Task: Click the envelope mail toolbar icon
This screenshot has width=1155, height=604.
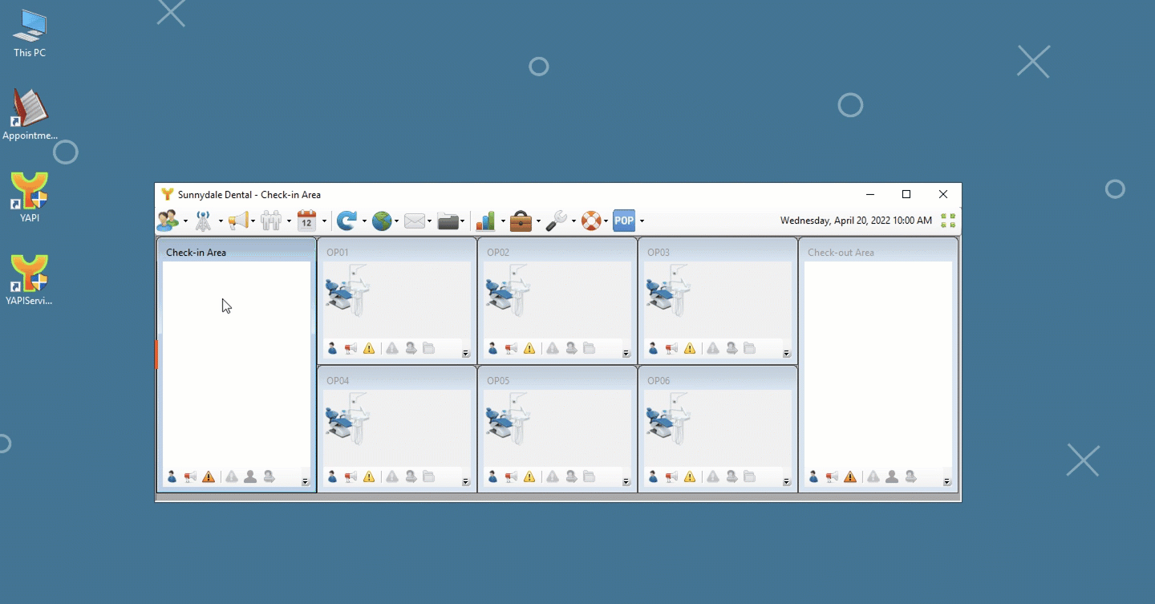Action: pyautogui.click(x=415, y=221)
